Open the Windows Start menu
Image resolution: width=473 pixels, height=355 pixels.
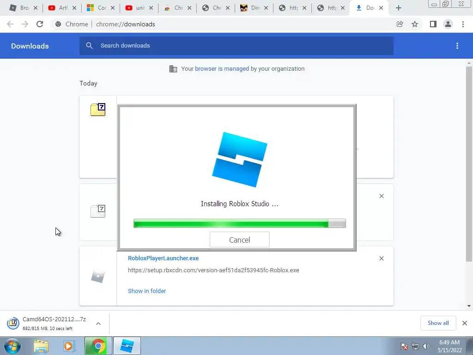[x=12, y=346]
